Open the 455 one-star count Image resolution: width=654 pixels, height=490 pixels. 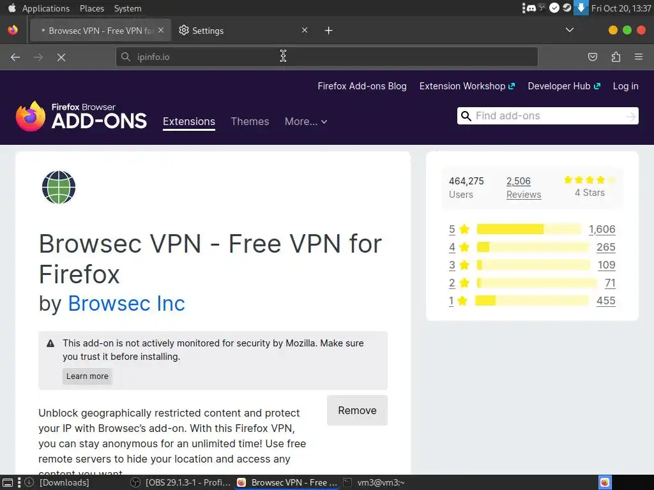pyautogui.click(x=605, y=301)
